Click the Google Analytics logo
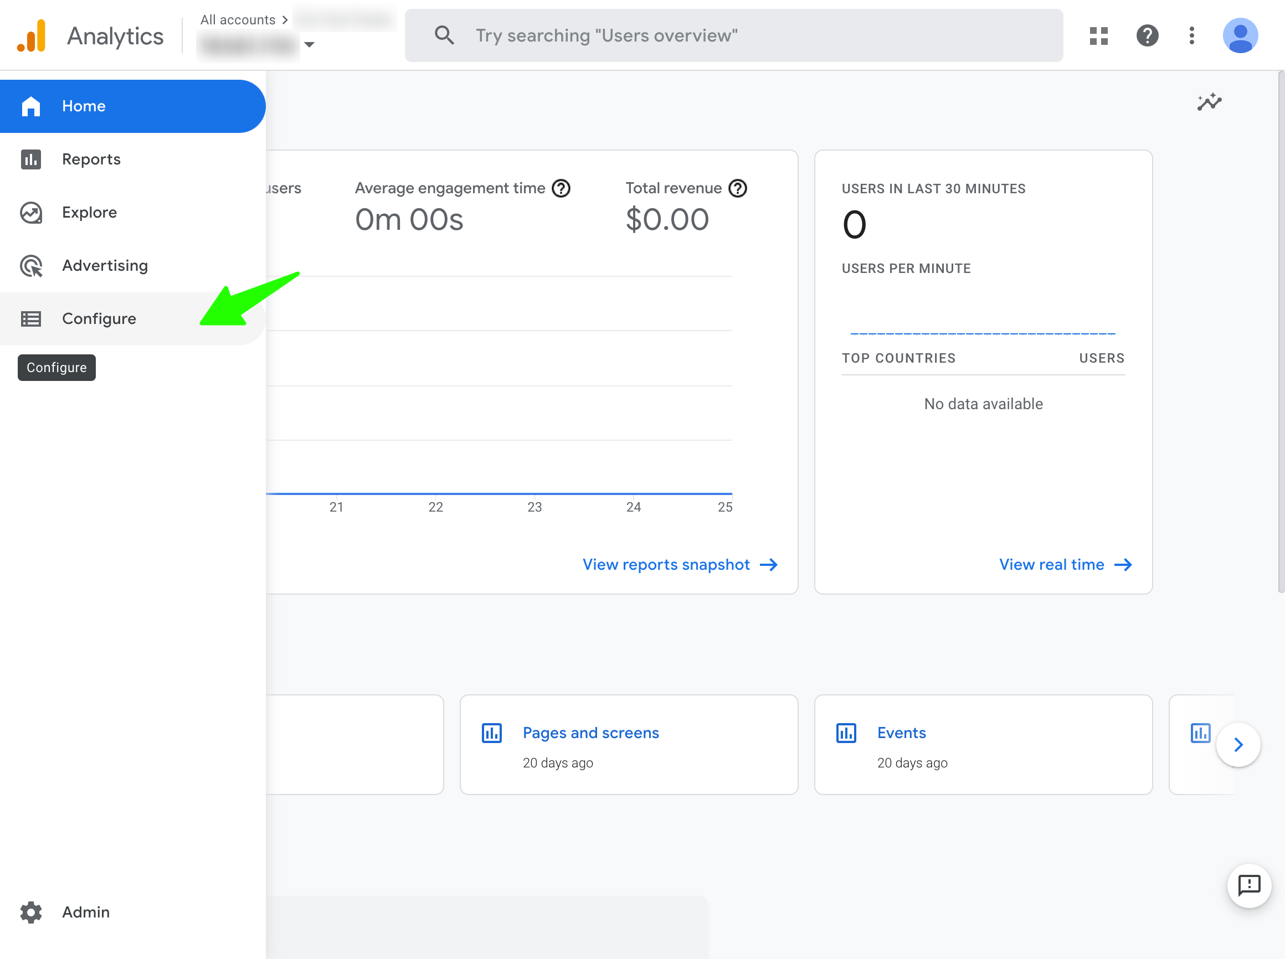 (32, 36)
